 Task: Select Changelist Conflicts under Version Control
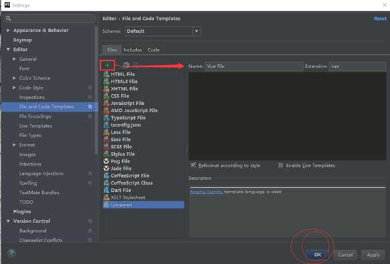41,240
